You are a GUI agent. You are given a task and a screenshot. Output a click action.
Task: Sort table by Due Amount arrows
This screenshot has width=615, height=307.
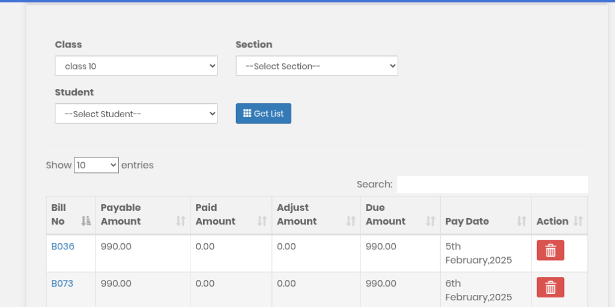[431, 221]
